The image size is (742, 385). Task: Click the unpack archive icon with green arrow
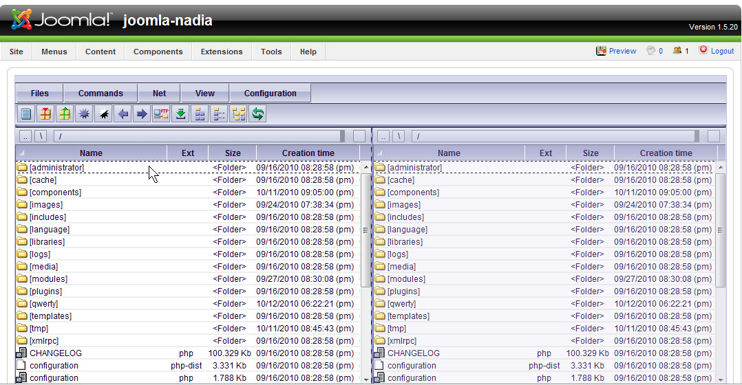65,114
